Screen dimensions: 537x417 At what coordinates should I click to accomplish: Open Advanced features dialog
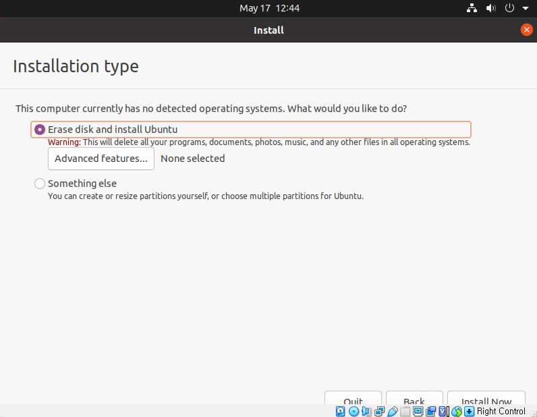pos(101,159)
